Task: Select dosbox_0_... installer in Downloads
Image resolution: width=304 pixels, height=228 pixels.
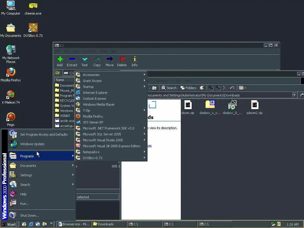Action: pos(232,107)
